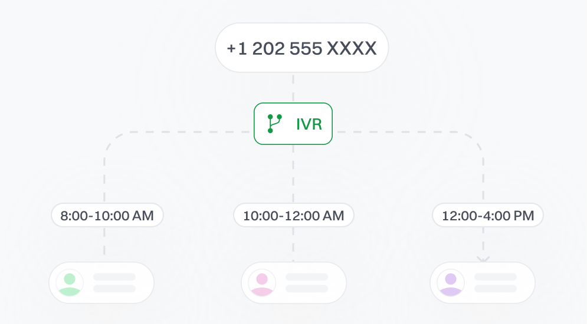
Task: Click the purple user avatar icon
Action: (451, 283)
